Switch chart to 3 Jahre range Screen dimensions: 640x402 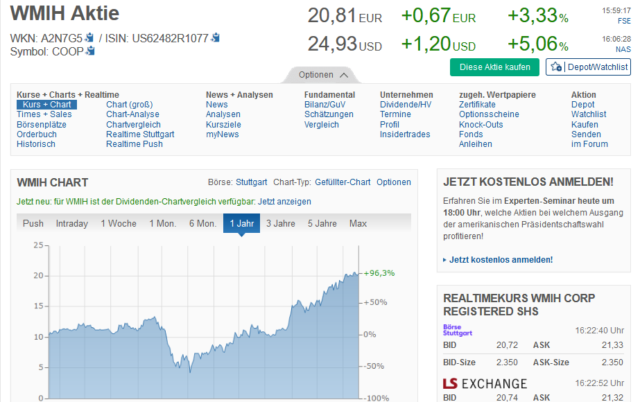tap(281, 223)
